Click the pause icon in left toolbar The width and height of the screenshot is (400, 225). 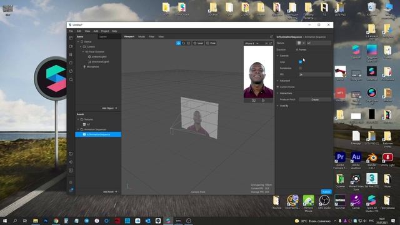[71, 54]
